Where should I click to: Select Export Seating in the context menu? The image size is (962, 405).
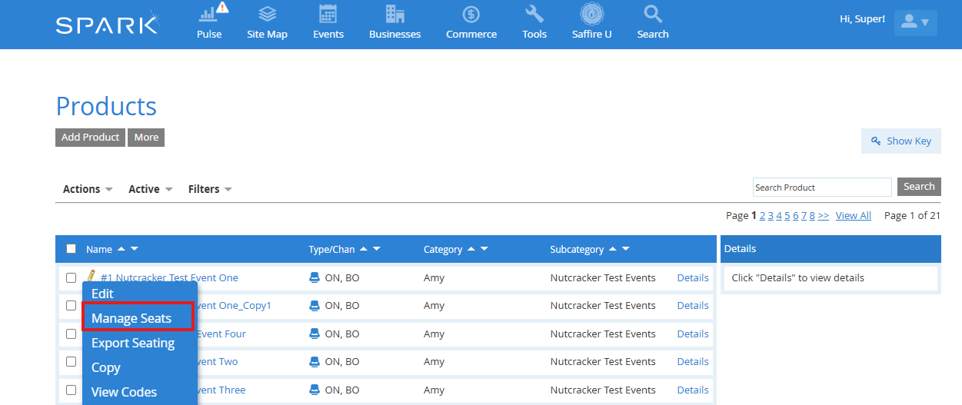(x=133, y=343)
